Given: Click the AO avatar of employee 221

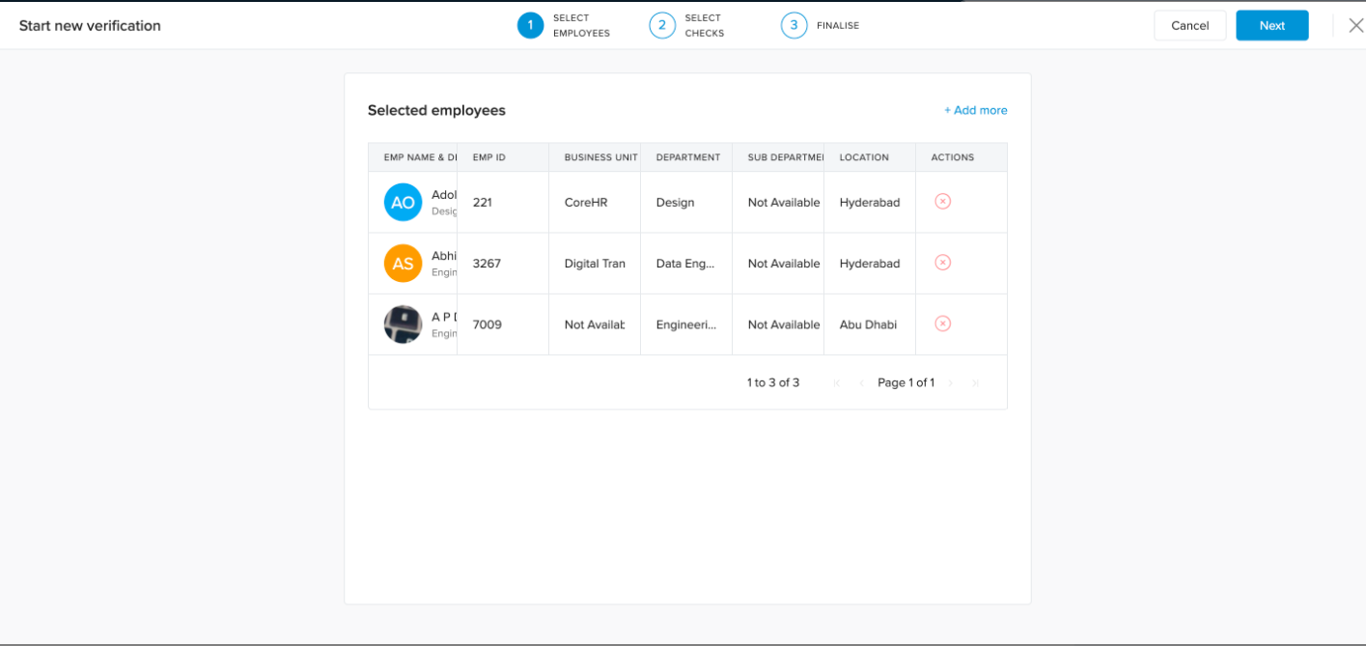Looking at the screenshot, I should click(403, 203).
